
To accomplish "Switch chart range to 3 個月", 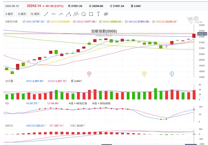I will (x=9, y=14).
